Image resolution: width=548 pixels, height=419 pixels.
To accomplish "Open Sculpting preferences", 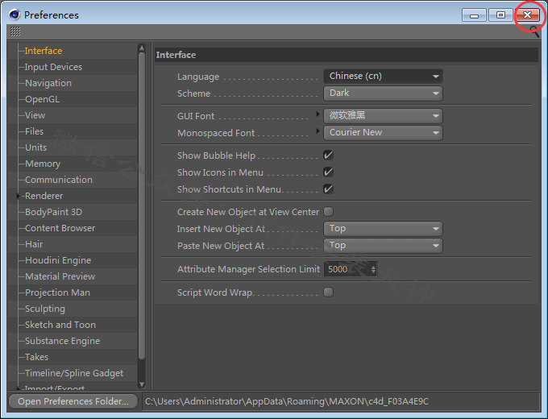I will 45,309.
